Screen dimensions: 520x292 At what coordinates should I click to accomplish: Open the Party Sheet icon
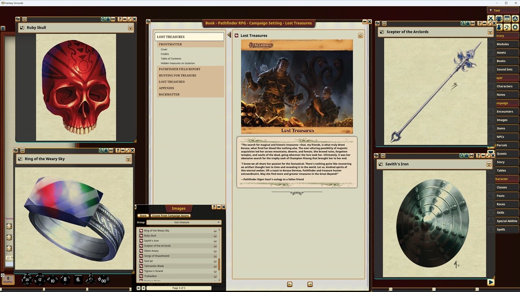click(x=499, y=19)
